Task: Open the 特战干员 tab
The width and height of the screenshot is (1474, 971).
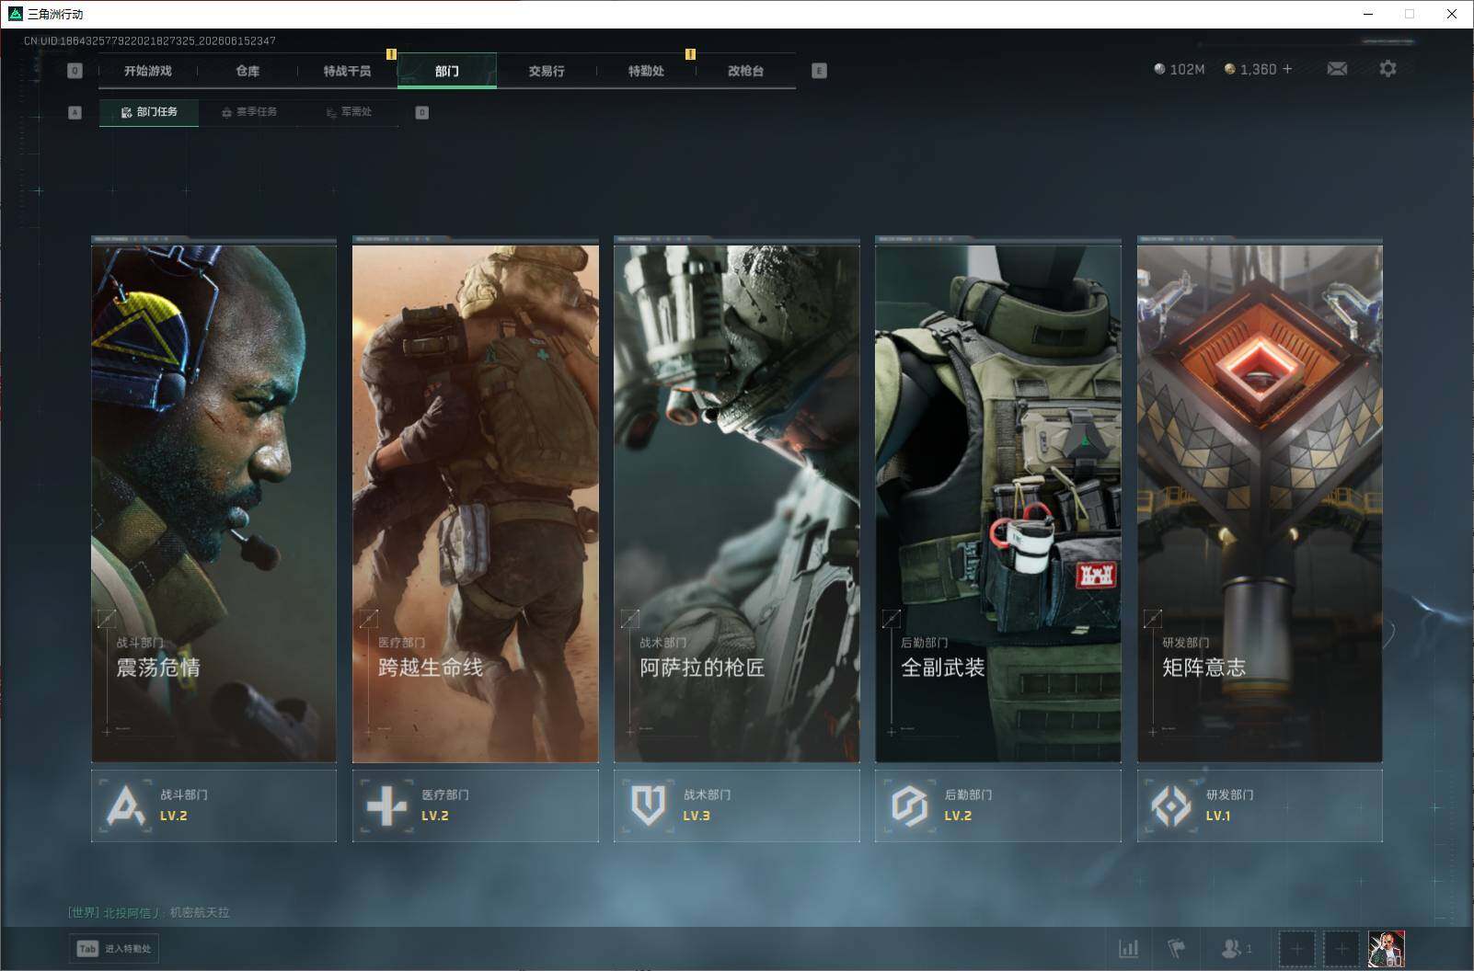Action: pyautogui.click(x=347, y=71)
